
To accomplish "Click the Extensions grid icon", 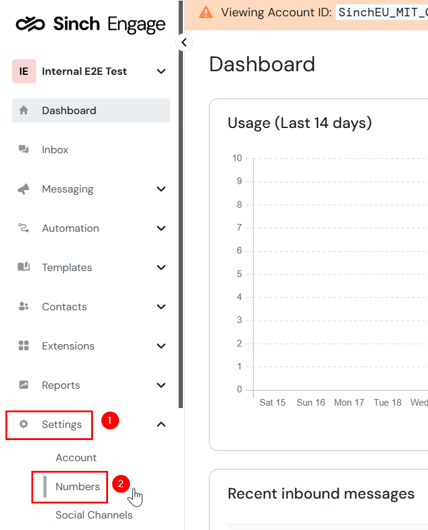I will pyautogui.click(x=24, y=346).
